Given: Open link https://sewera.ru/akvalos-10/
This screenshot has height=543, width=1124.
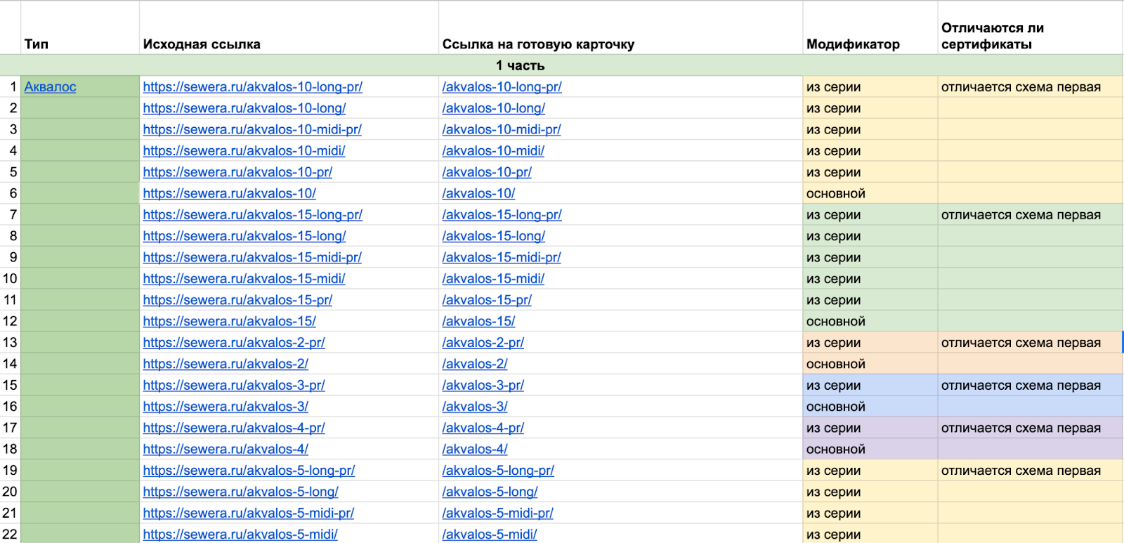Looking at the screenshot, I should [x=230, y=193].
